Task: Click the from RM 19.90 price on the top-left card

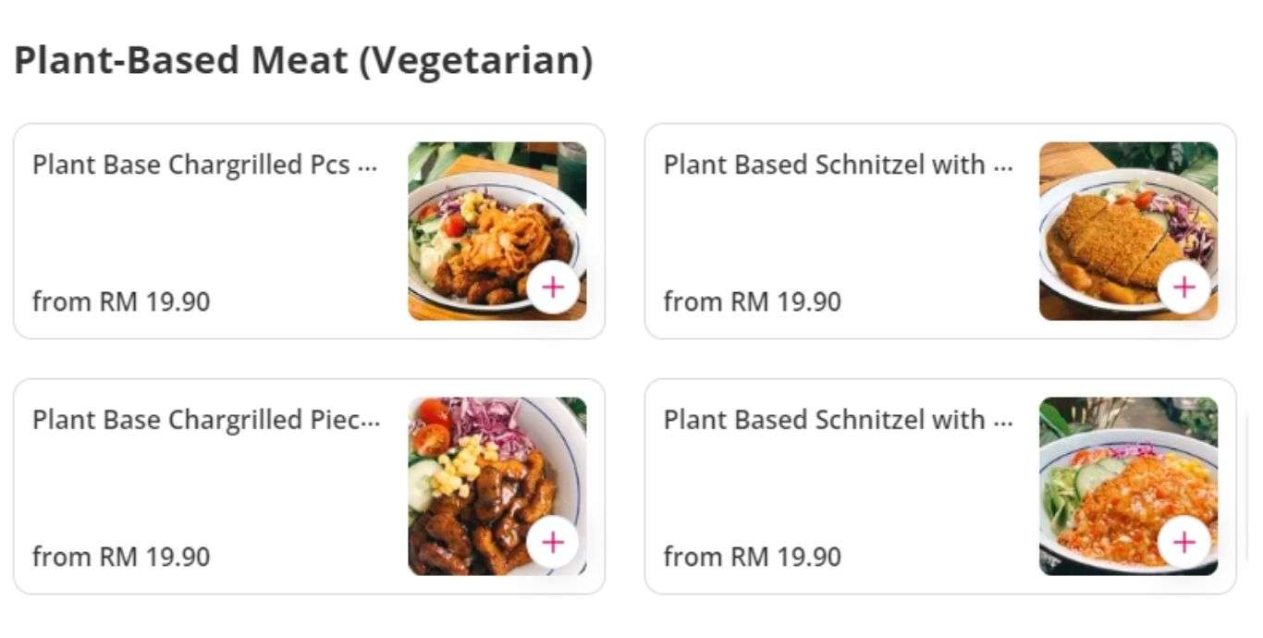Action: [x=121, y=301]
